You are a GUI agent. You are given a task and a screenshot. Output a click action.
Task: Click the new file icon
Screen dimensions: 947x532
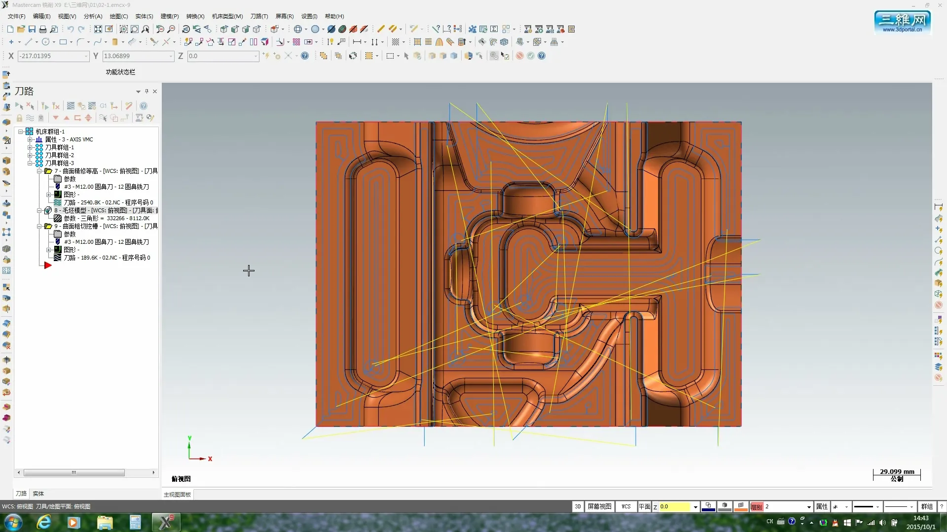[x=10, y=29]
